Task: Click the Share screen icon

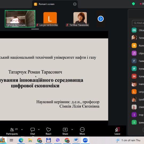Action: [x=65, y=130]
